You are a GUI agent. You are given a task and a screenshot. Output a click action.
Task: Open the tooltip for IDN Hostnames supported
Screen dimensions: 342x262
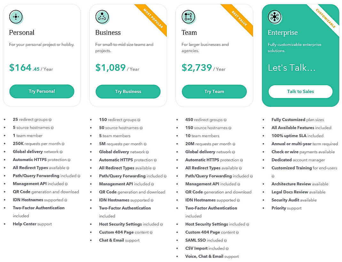coord(65,200)
